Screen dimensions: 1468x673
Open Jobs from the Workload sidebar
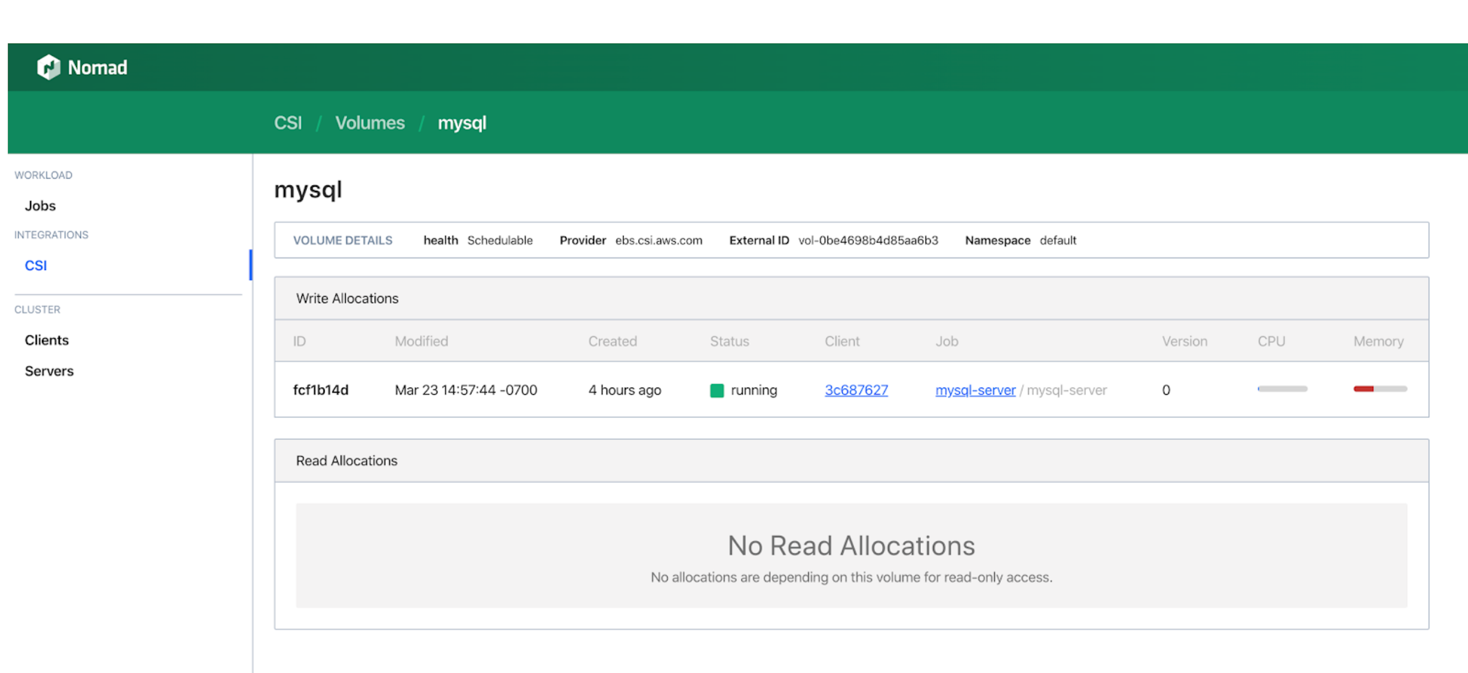pyautogui.click(x=39, y=206)
